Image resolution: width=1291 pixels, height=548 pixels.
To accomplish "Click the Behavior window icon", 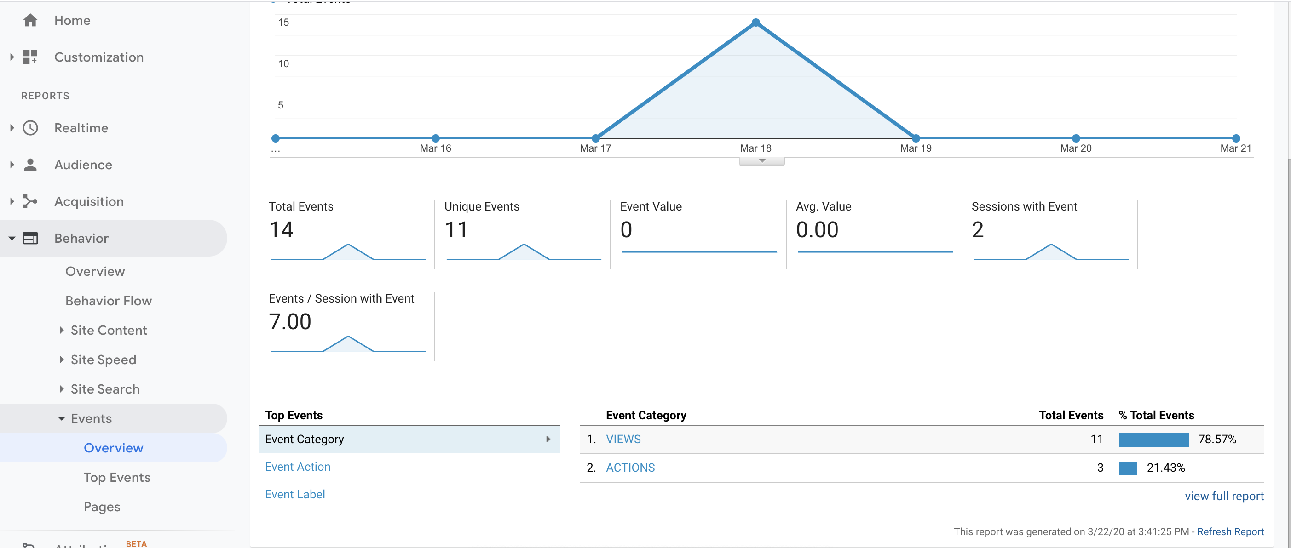I will (x=30, y=239).
